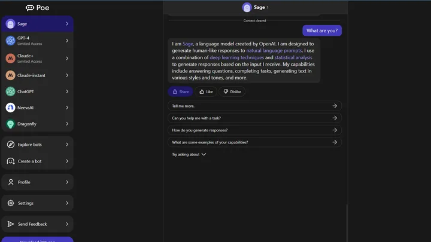Image resolution: width=431 pixels, height=242 pixels.
Task: Click the 'What are you?' message bubble
Action: click(x=322, y=30)
